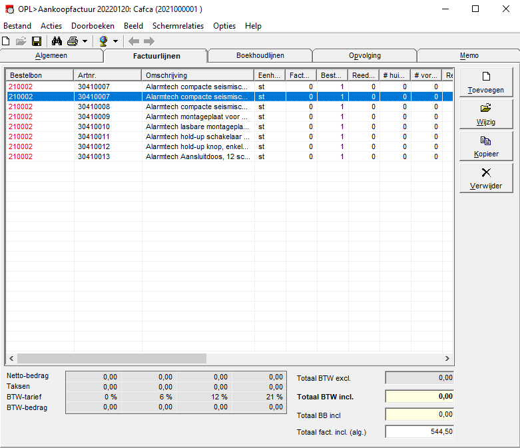
Task: Click 'Alarmtech Aansluitdoos, 12 sc...' cell
Action: pyautogui.click(x=198, y=156)
